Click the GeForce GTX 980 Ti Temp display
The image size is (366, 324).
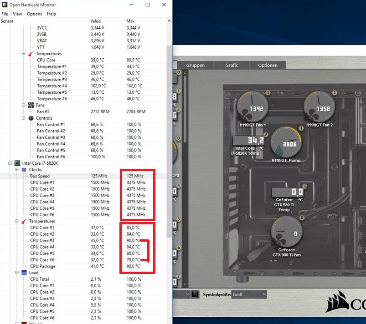(288, 192)
